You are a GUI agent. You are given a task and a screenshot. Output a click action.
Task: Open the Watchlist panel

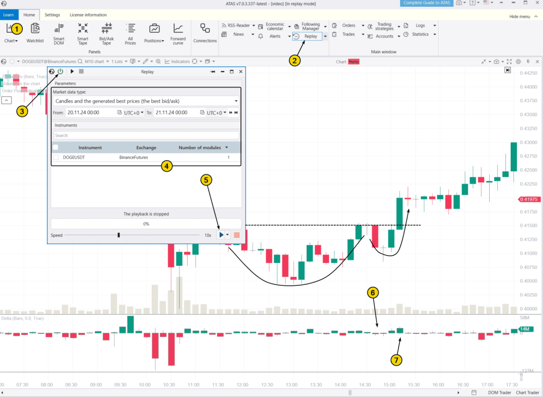35,32
